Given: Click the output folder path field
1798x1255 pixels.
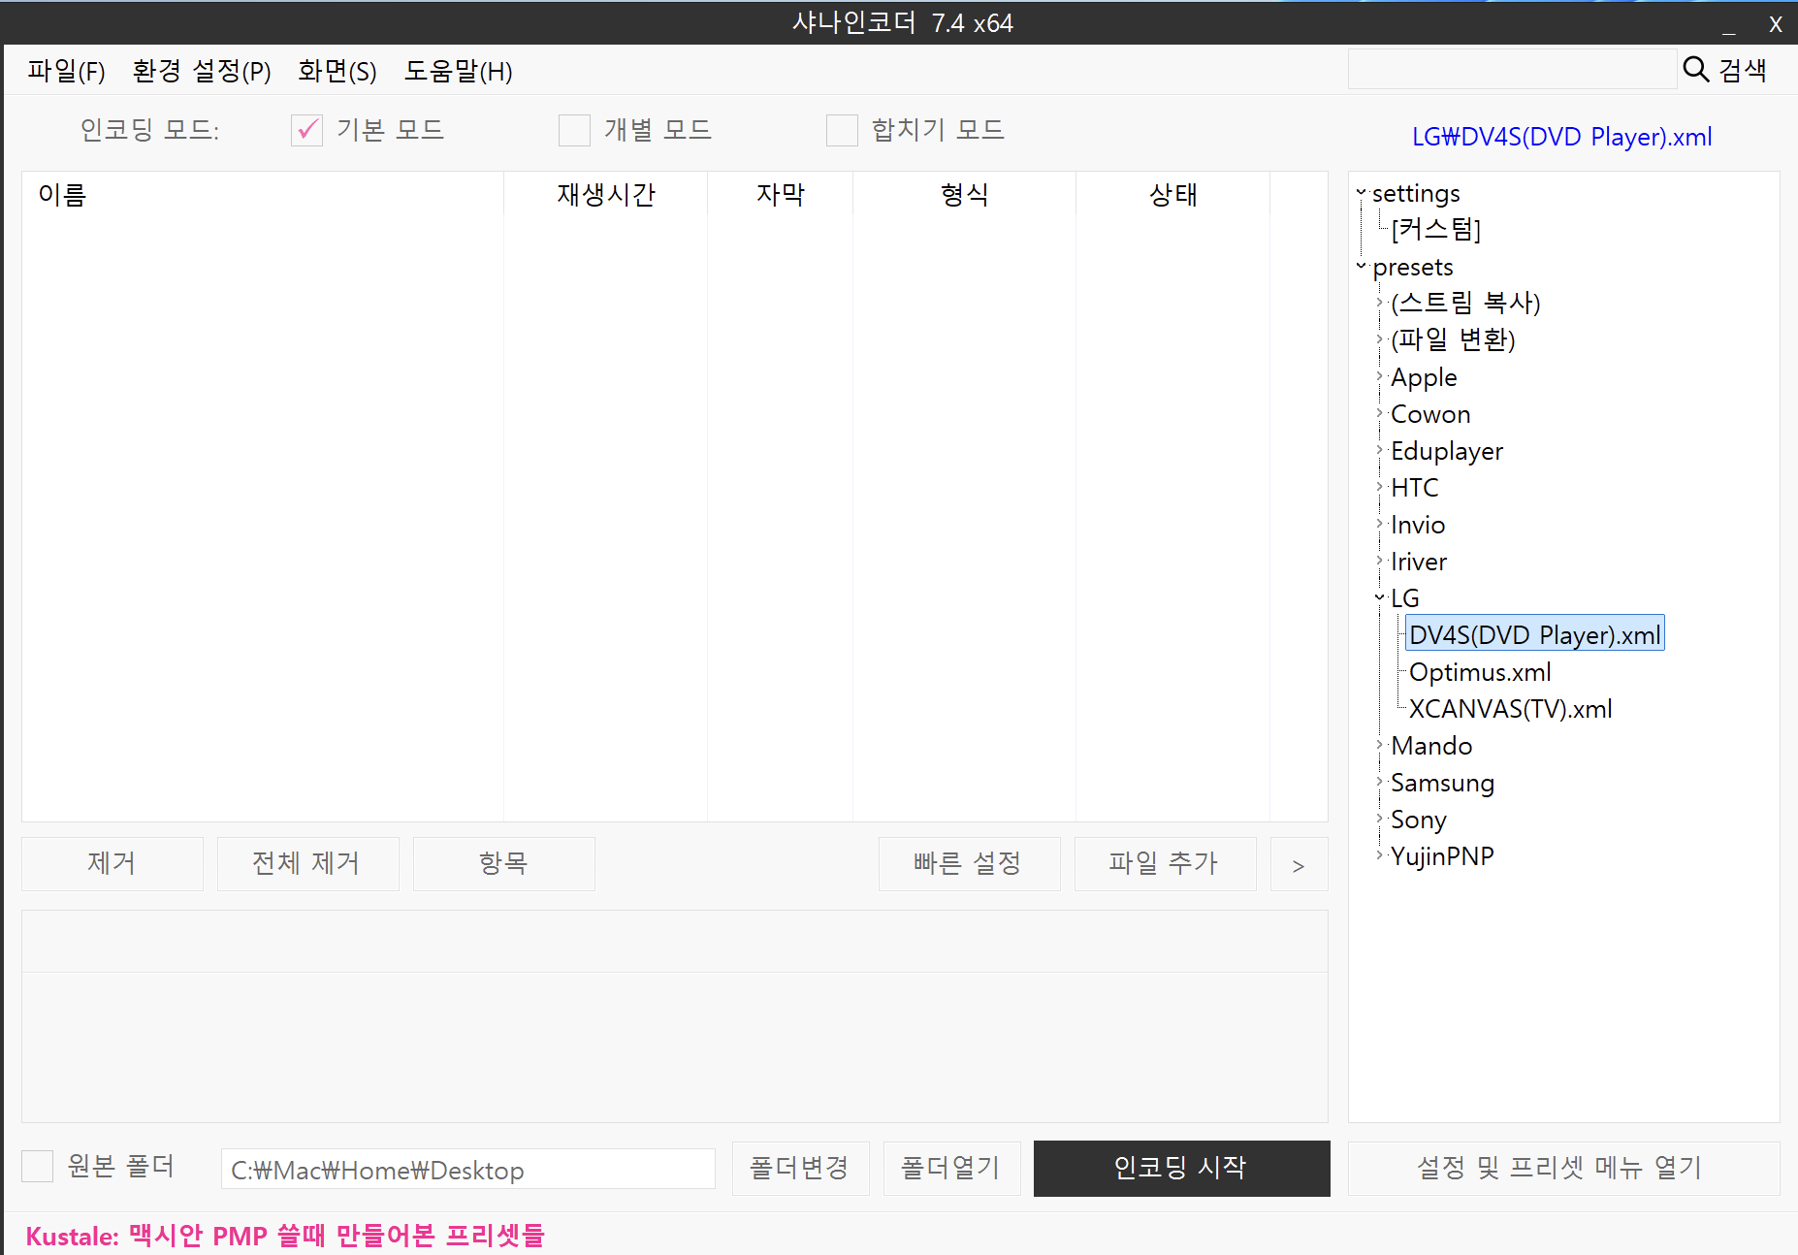Looking at the screenshot, I should [x=468, y=1169].
